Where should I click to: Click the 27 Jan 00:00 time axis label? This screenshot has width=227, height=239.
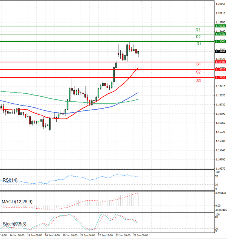(140, 235)
